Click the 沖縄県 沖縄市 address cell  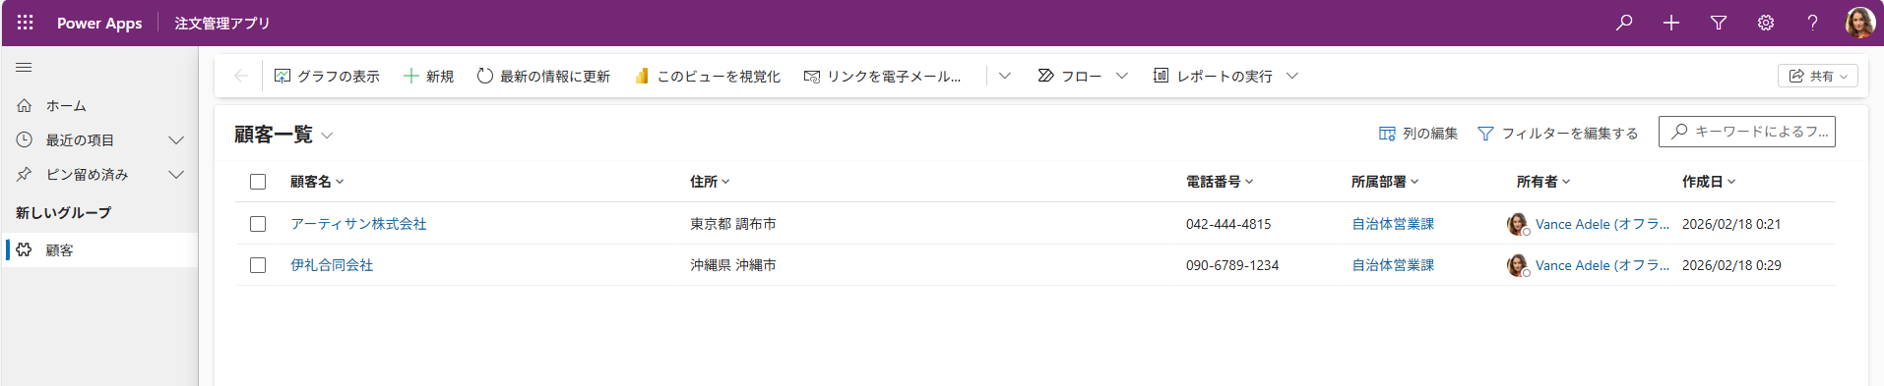[733, 265]
